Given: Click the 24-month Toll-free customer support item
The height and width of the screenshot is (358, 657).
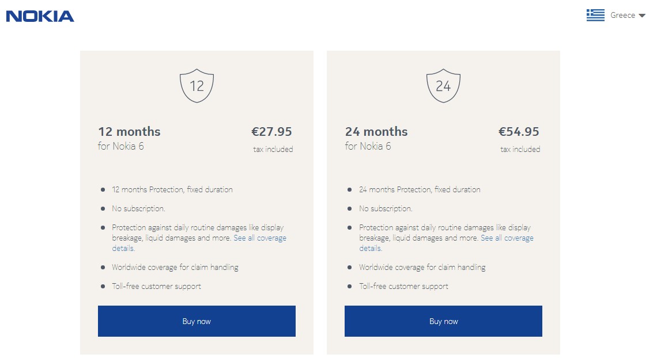Looking at the screenshot, I should (x=403, y=287).
